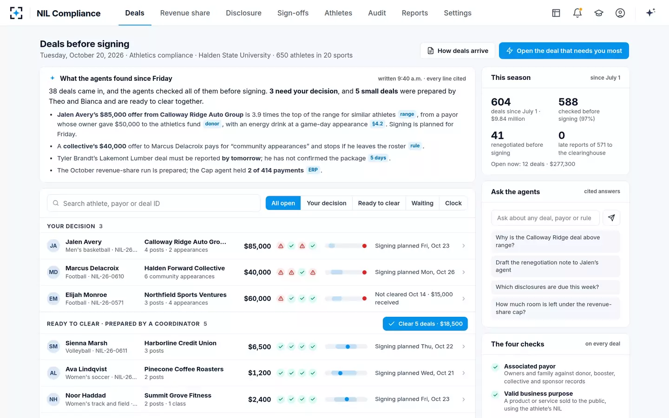Click the AL avatar for Ava Lindqvist
The image size is (669, 418).
coord(53,373)
